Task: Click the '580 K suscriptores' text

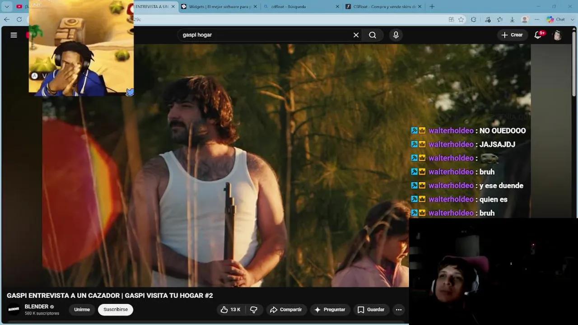Action: point(42,313)
